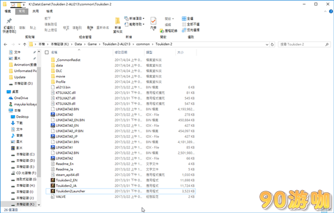Click the Delete (刪除) ribbon button
Image resolution: width=334 pixels, height=213 pixels.
tap(90, 28)
